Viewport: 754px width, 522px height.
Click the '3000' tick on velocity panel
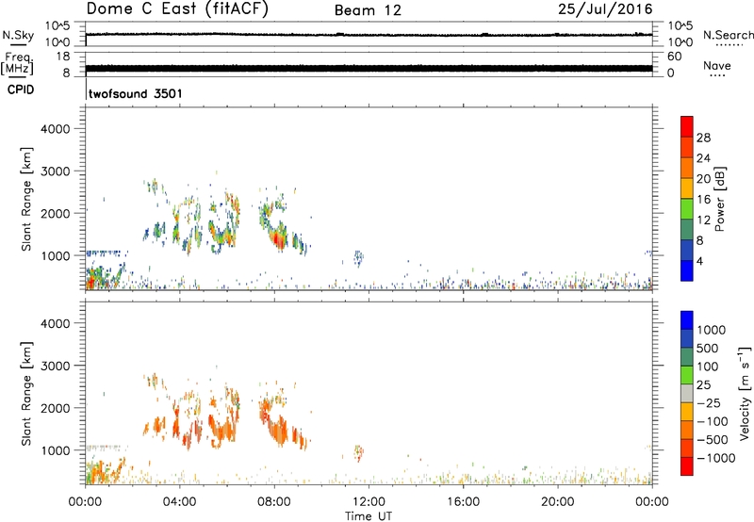point(56,366)
